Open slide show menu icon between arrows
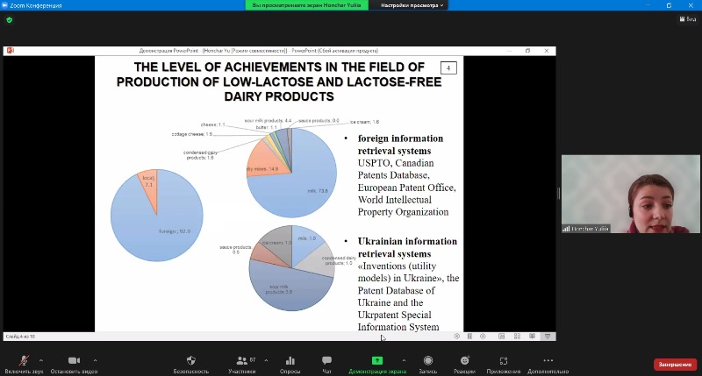This screenshot has width=702, height=376. click(x=469, y=337)
